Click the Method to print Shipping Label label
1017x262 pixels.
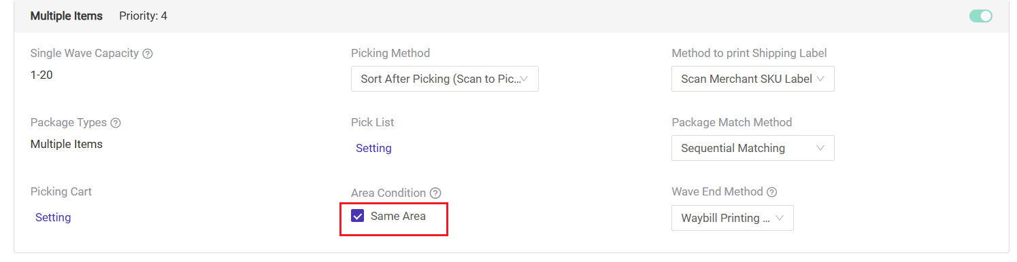point(749,53)
